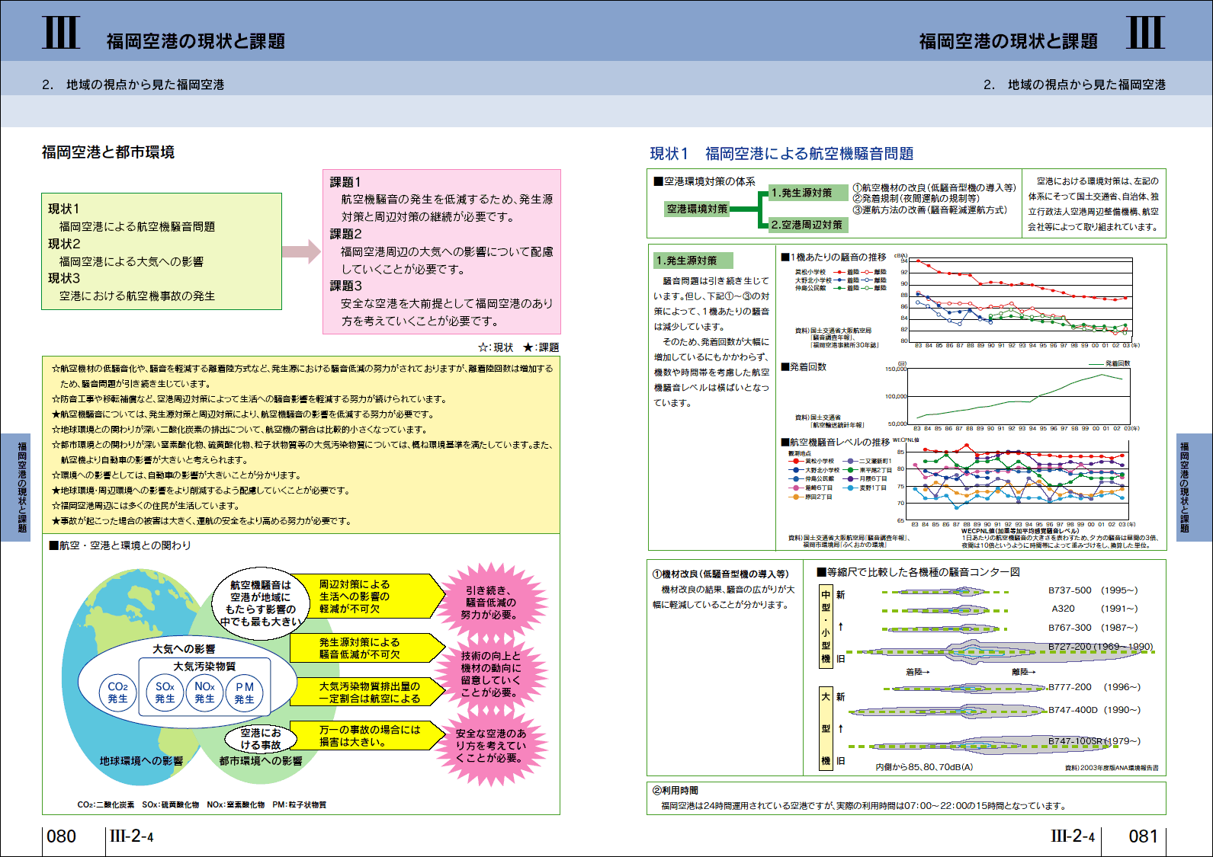Viewport: 1213px width, 857px height.
Task: Click the green box "空港環境対策"
Action: point(698,209)
